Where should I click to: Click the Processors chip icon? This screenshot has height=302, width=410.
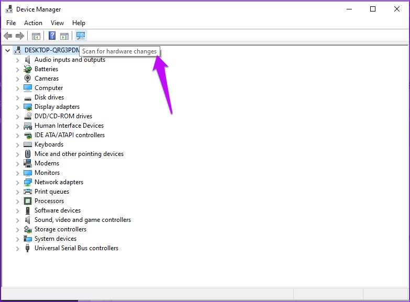tap(27, 201)
